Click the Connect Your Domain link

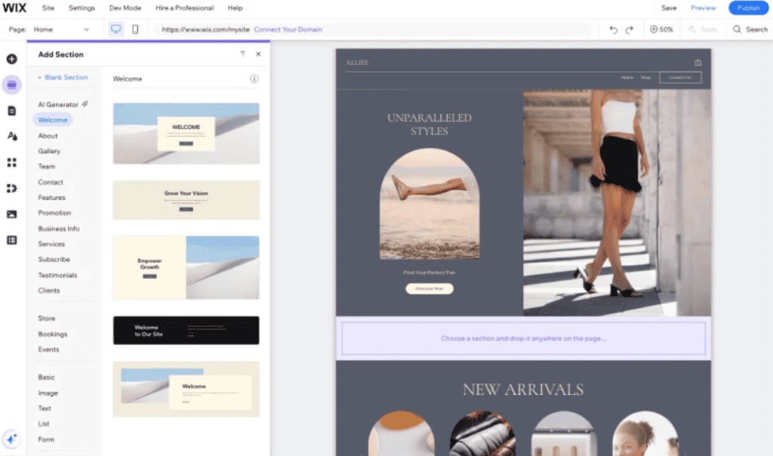[288, 29]
